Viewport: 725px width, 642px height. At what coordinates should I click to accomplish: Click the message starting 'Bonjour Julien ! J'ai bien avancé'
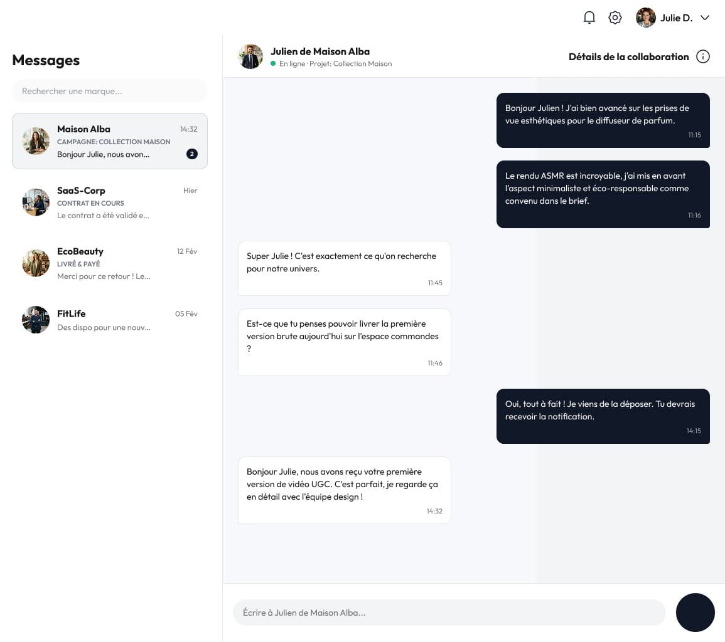coord(603,120)
